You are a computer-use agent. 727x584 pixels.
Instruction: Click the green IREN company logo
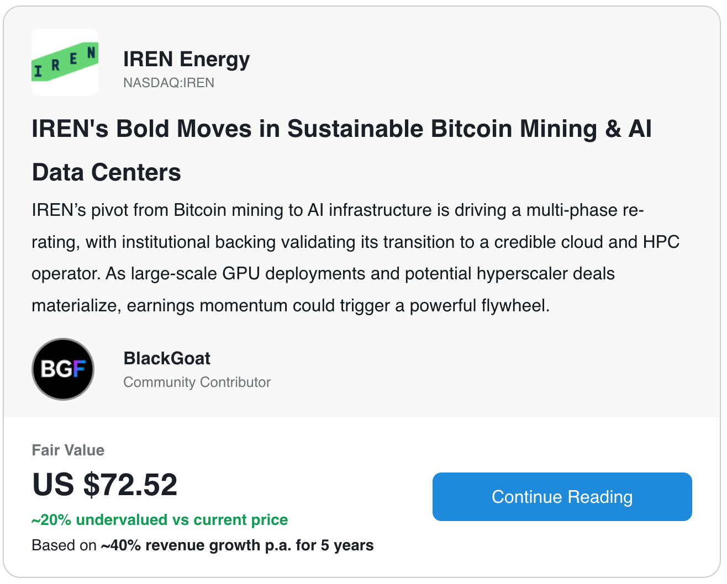[x=65, y=62]
